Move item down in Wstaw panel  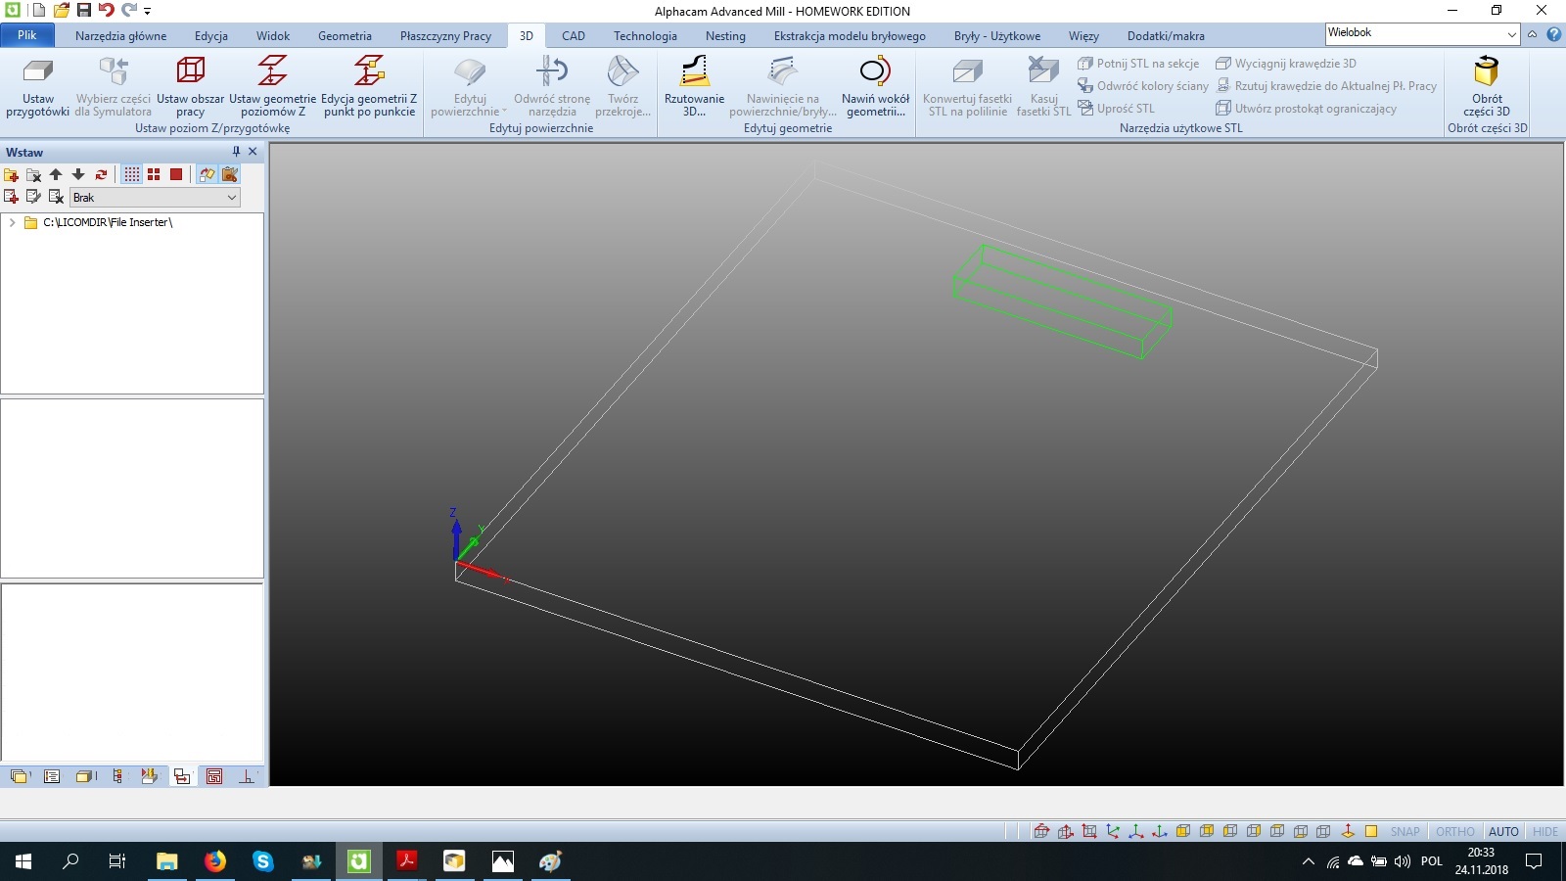78,174
